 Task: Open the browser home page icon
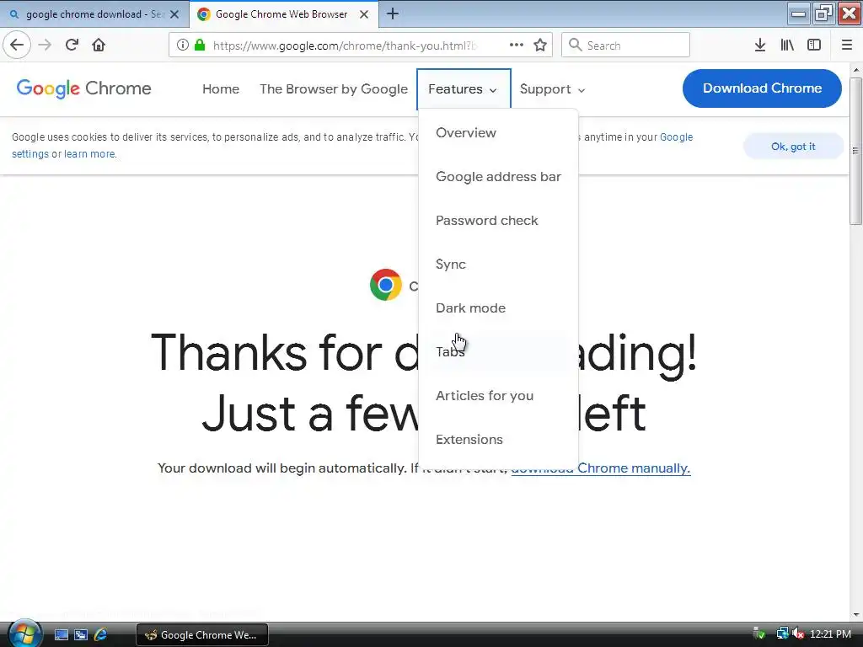(x=99, y=45)
